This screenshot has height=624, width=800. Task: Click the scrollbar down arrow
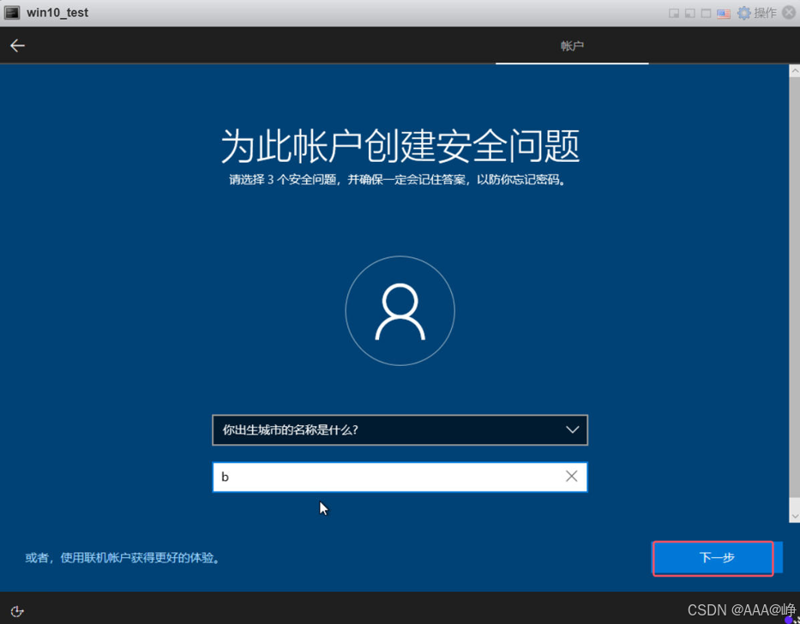click(794, 516)
